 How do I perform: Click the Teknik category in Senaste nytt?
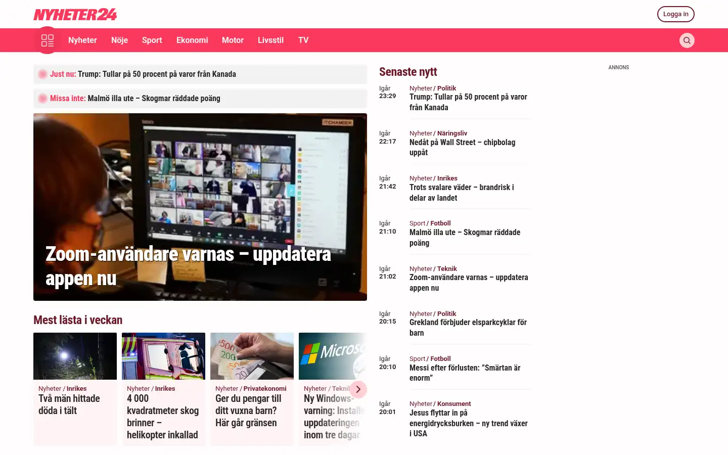(447, 269)
